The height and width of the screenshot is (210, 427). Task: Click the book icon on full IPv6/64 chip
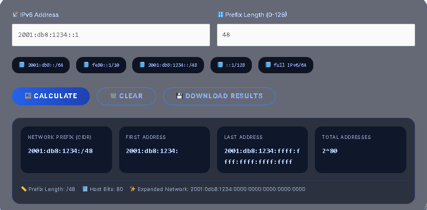click(x=268, y=65)
